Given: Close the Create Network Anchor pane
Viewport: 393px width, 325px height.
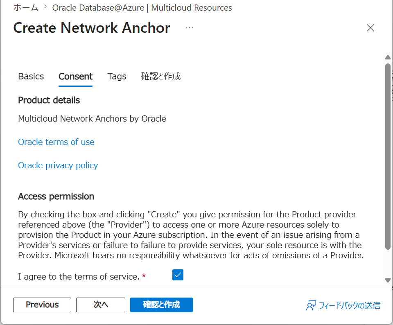Looking at the screenshot, I should pos(370,28).
